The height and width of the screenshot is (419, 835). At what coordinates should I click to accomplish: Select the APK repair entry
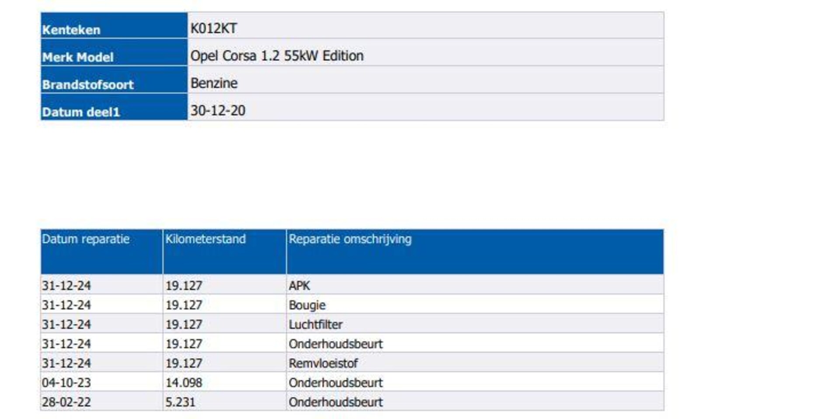pyautogui.click(x=299, y=285)
